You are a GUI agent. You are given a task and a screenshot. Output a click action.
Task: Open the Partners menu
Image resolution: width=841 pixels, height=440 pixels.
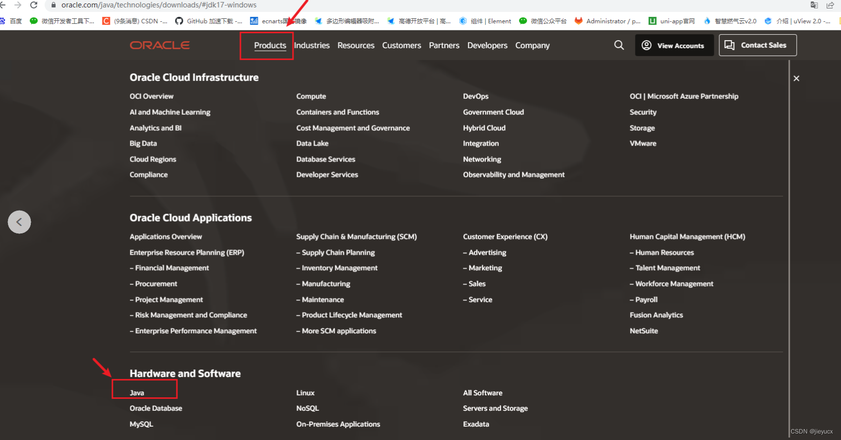444,45
